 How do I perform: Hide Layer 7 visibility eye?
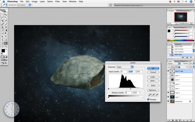click(168, 97)
